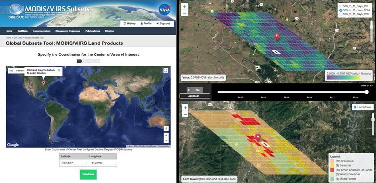Viewport: 376px width, 183px height.
Task: Click the green Continue button
Action: 88,174
